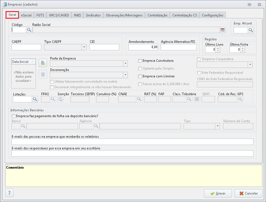Viewport: 266px width, 202px height.
Task: Open CNAE search magnifier
Action: (139, 99)
